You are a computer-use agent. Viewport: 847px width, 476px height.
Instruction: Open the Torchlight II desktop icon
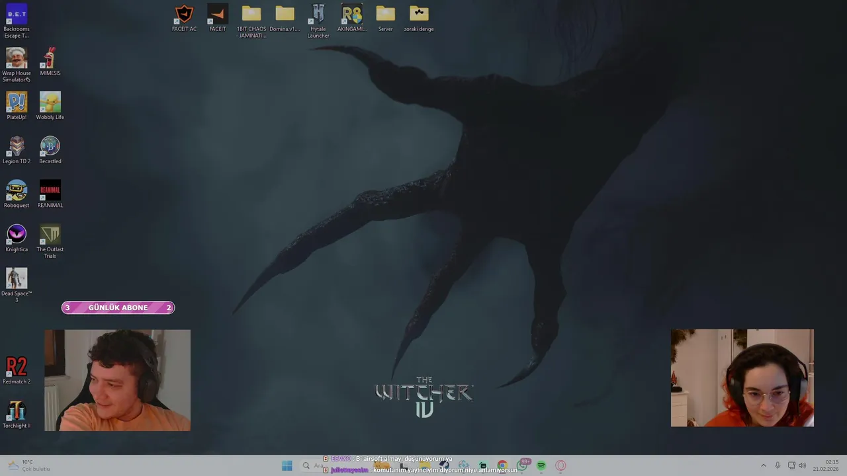coord(17,415)
